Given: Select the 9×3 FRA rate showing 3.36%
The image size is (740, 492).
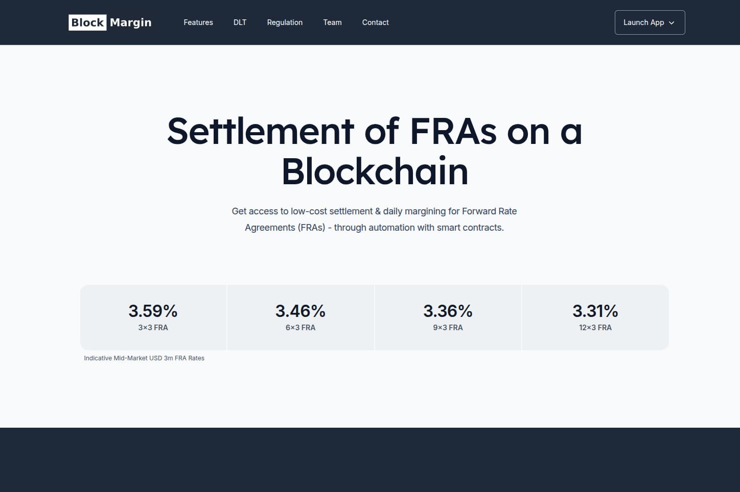Looking at the screenshot, I should [448, 317].
